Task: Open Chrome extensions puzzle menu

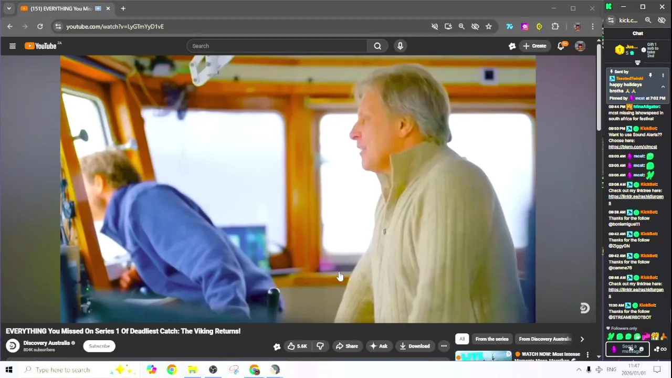Action: (555, 26)
